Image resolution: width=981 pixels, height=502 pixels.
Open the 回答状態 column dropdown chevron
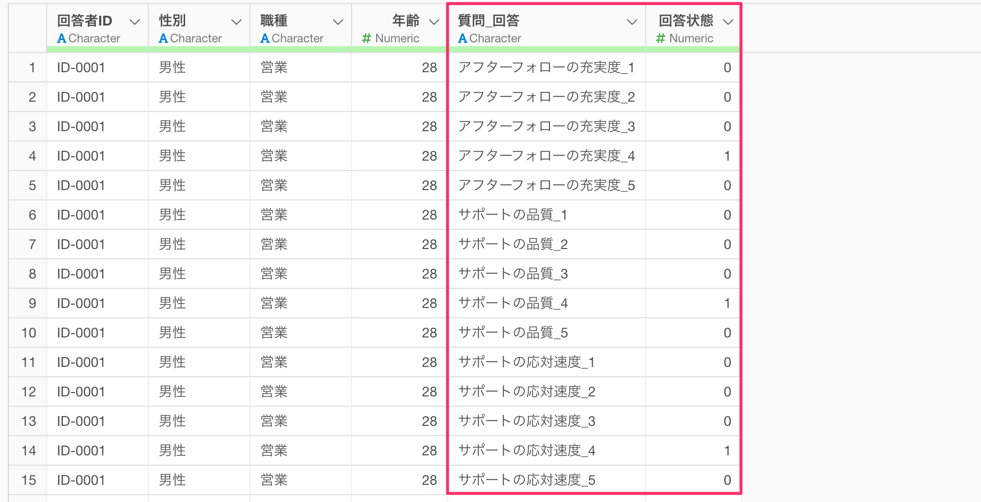728,22
